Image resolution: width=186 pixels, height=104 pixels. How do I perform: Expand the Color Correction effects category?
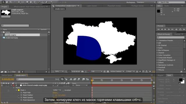(x=157, y=55)
